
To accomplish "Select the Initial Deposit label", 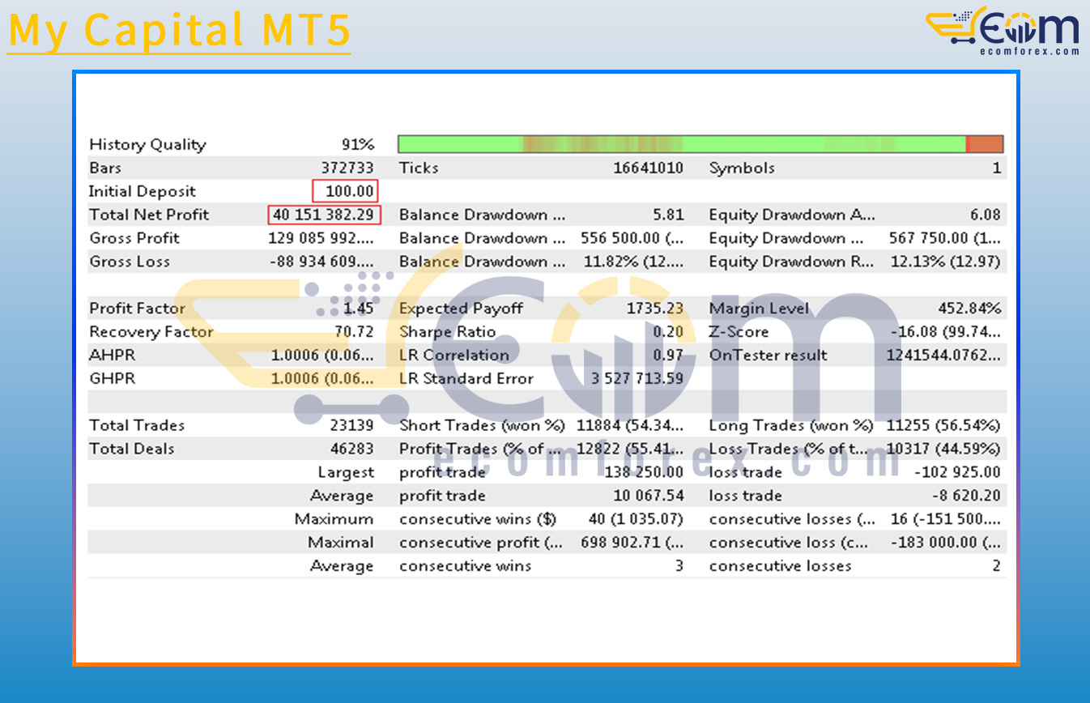I will [x=143, y=192].
